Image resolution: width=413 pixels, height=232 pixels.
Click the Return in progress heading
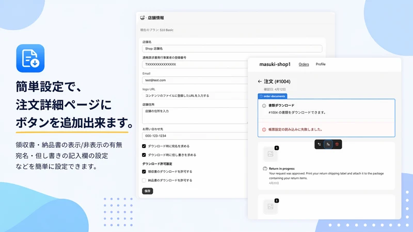click(x=281, y=169)
